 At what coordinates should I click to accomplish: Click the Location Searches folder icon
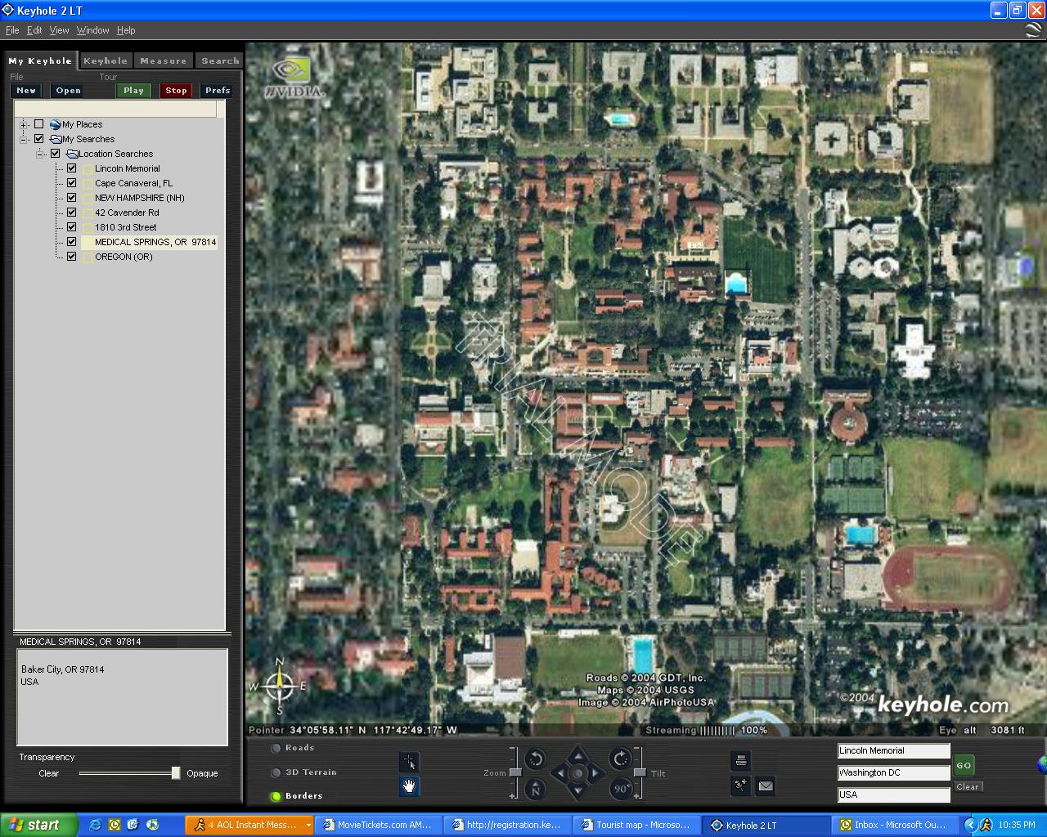coord(71,154)
